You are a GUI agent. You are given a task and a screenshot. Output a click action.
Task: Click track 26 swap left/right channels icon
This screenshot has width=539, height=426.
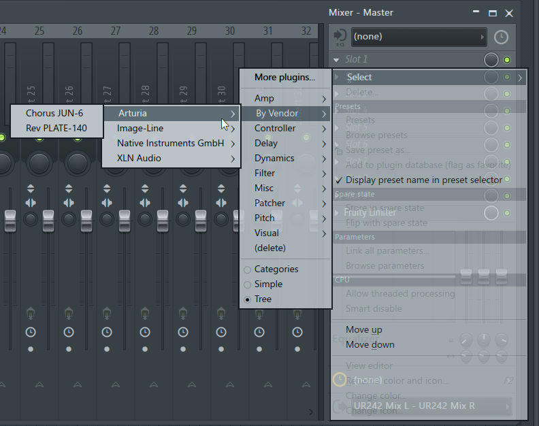pyautogui.click(x=69, y=203)
